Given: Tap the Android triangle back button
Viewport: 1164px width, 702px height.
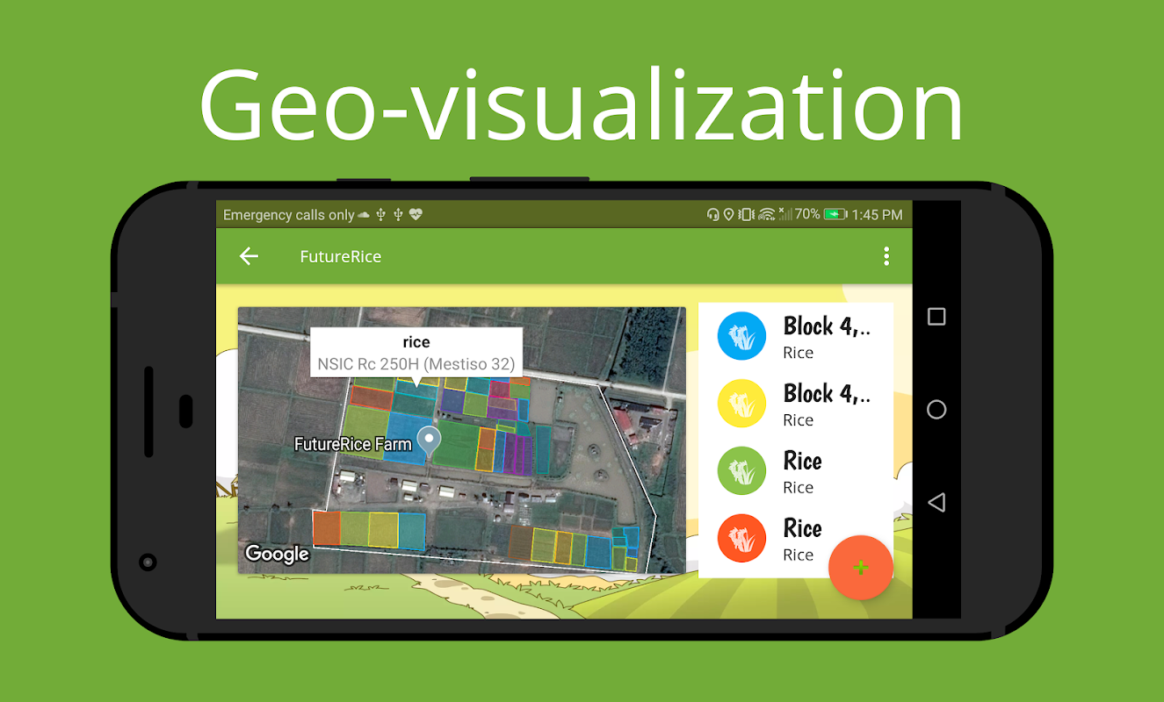Looking at the screenshot, I should click(936, 503).
